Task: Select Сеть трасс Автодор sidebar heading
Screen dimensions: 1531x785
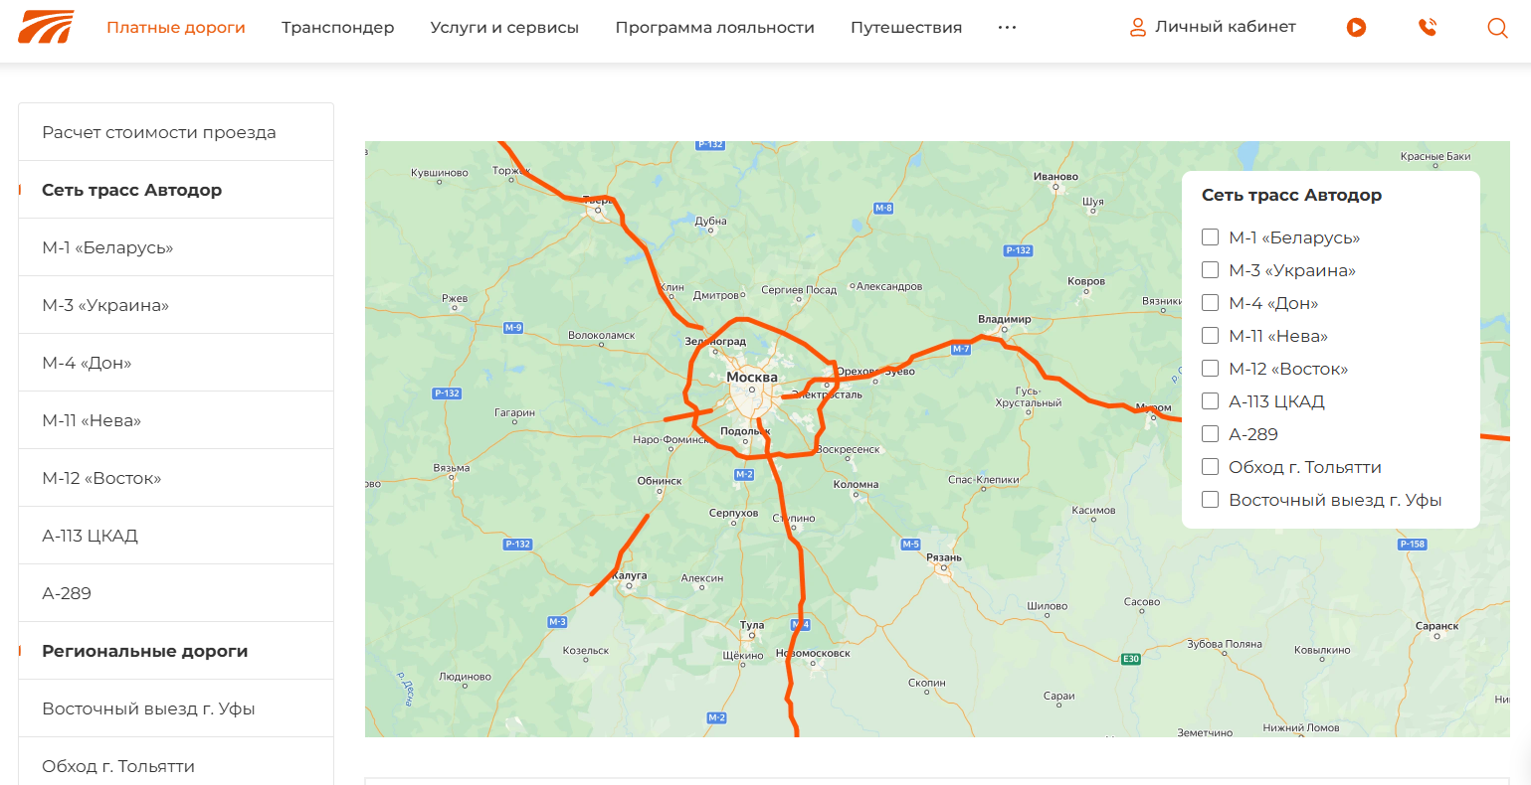Action: tap(176, 190)
